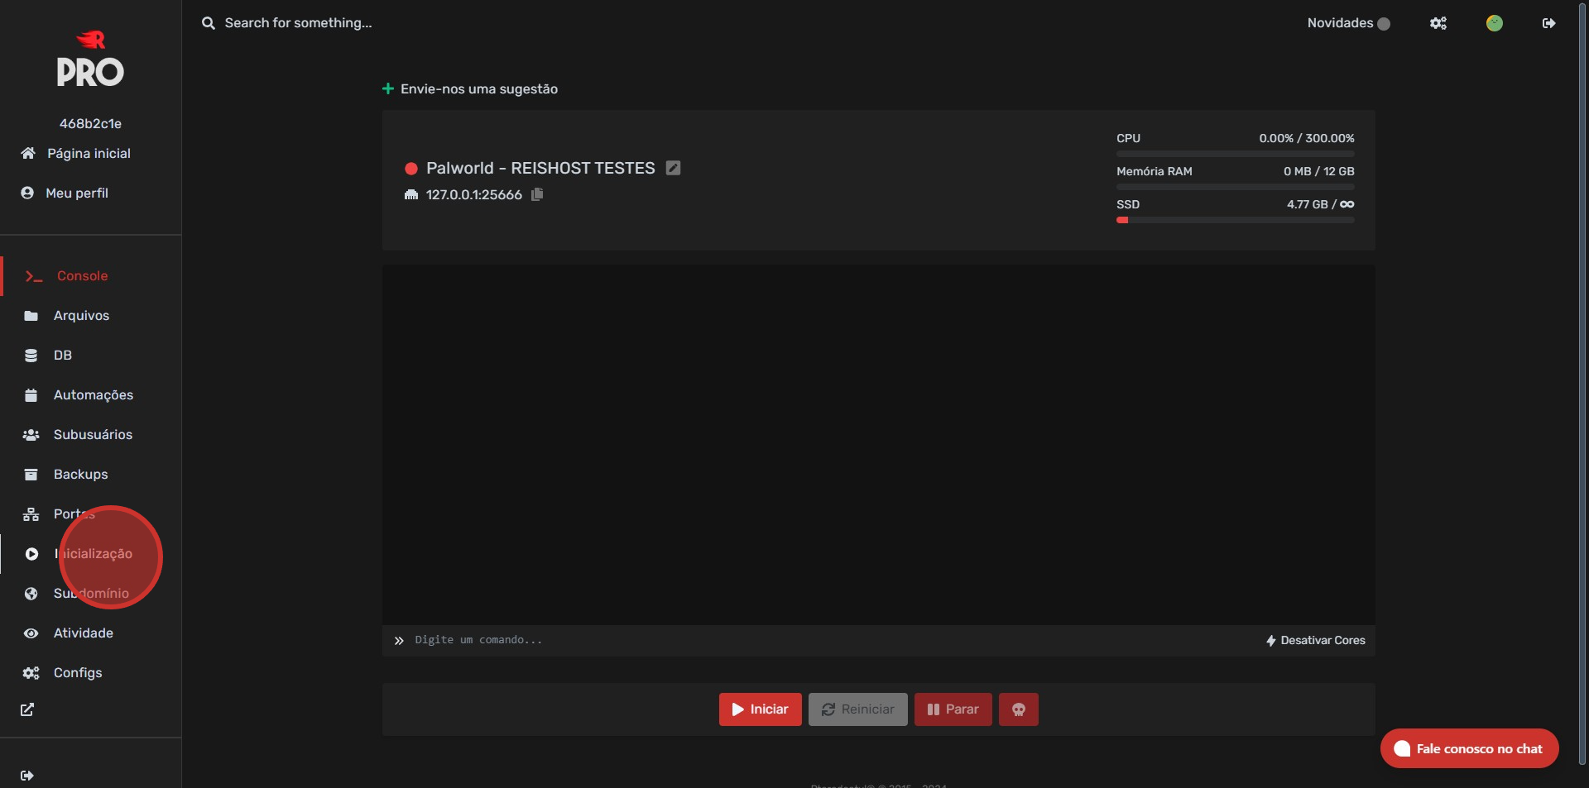Toggle Desativar Cores in console
The height and width of the screenshot is (788, 1589).
(x=1316, y=641)
